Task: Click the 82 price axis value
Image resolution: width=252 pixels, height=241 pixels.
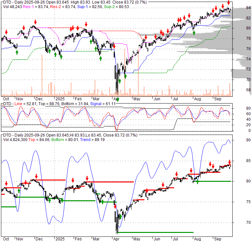Action: point(248,18)
